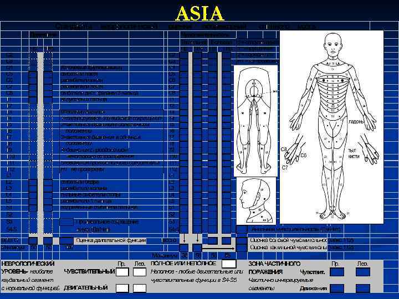The image size is (399, 299).
Task: Click the 'Анальная чувствительность (Да/Нет)' box
Action: coord(242,229)
